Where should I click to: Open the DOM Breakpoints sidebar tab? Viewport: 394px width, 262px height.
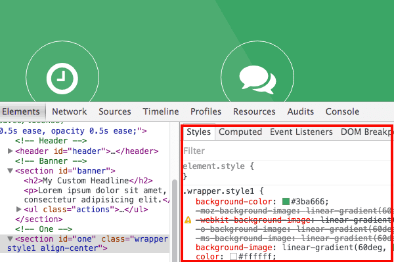click(366, 132)
